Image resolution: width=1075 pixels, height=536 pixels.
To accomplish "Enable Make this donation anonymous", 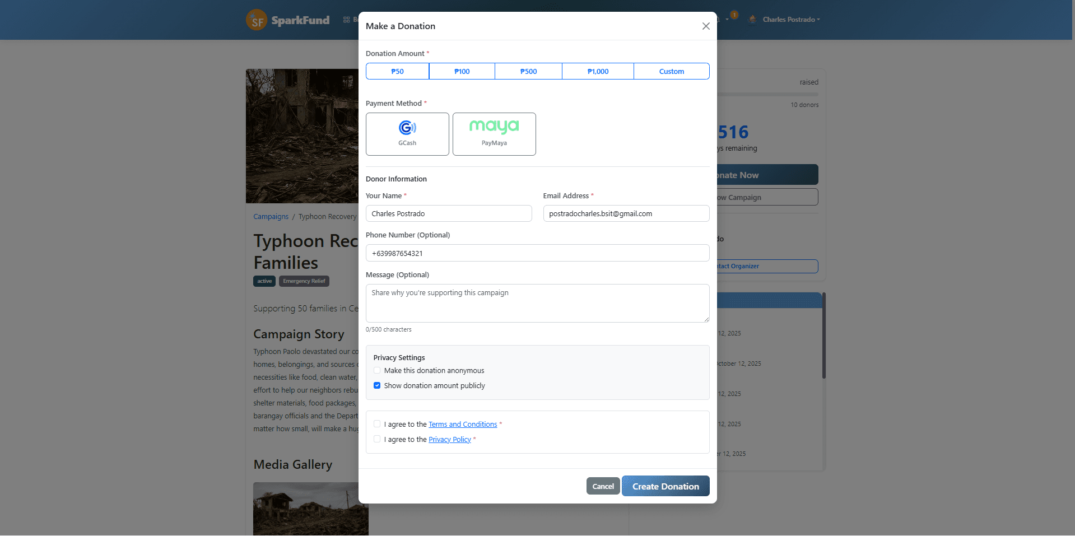I will coord(377,370).
